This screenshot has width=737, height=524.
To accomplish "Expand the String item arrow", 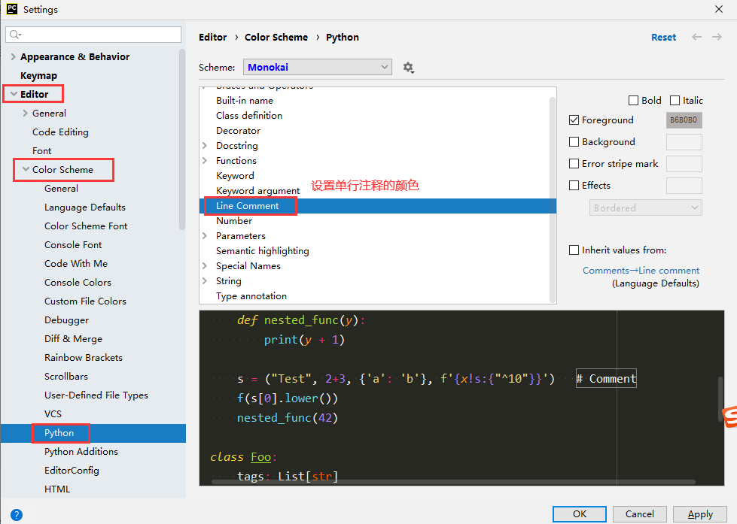I will 205,280.
